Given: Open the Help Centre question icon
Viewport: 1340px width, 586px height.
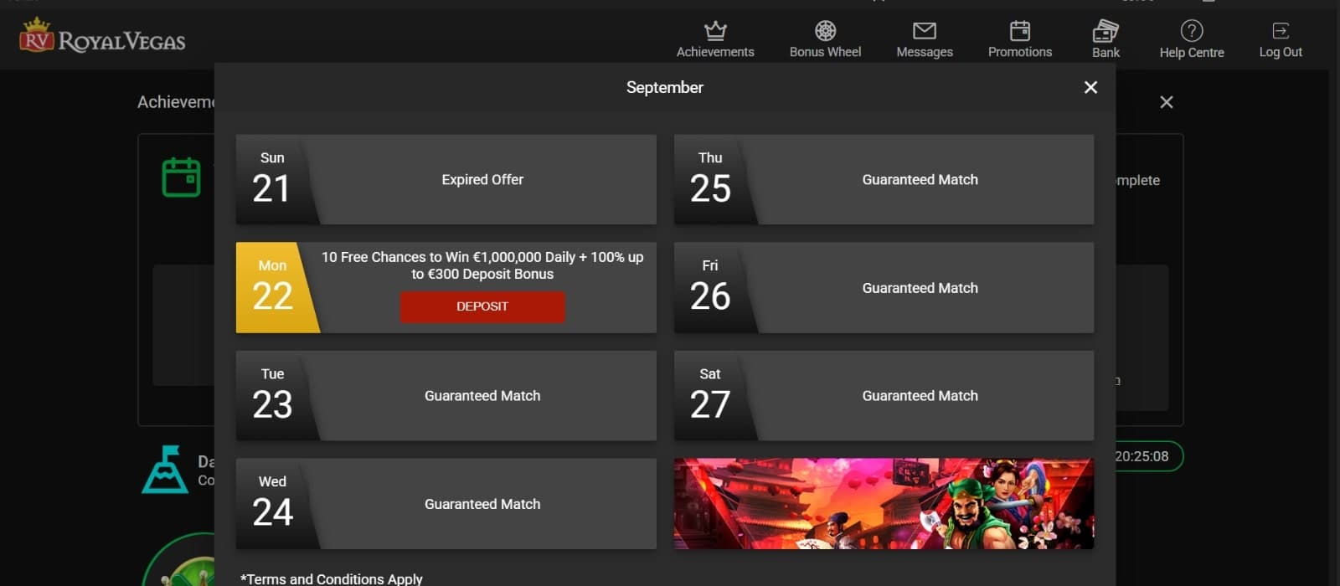Looking at the screenshot, I should click(1192, 31).
